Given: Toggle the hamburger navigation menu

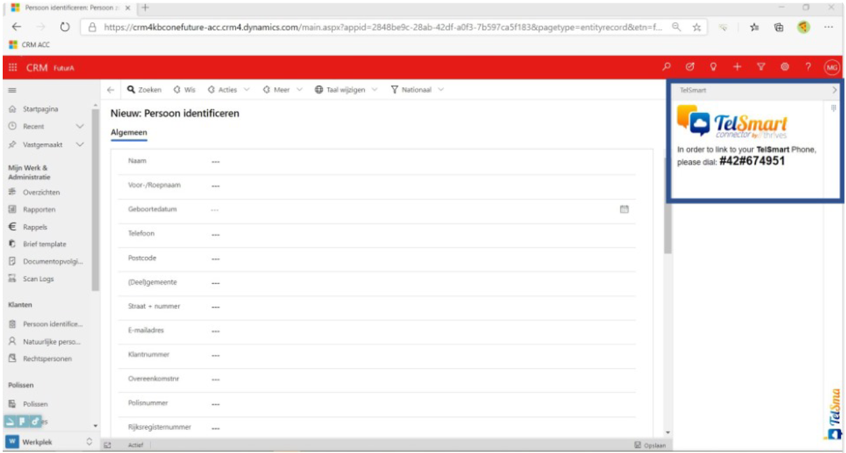Looking at the screenshot, I should pyautogui.click(x=12, y=90).
